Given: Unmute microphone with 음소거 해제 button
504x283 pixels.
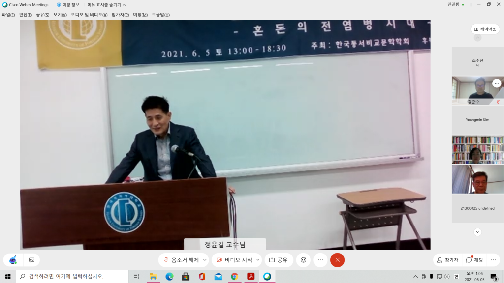Looking at the screenshot, I should coord(182,260).
